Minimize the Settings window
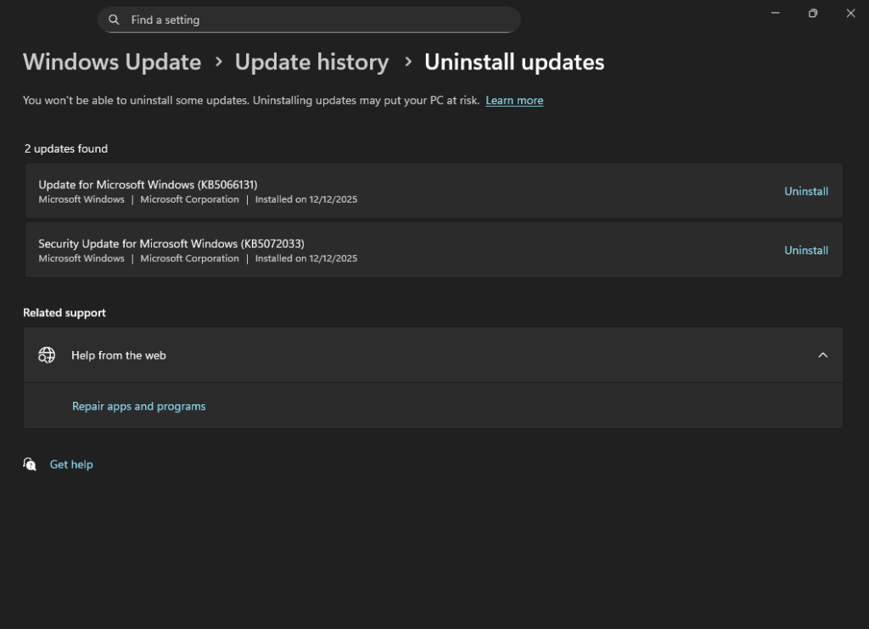The width and height of the screenshot is (869, 629). (776, 14)
